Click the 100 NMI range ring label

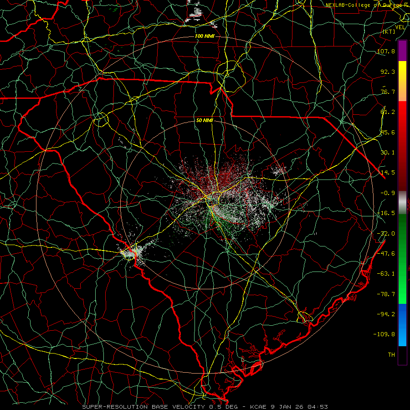[x=205, y=36]
